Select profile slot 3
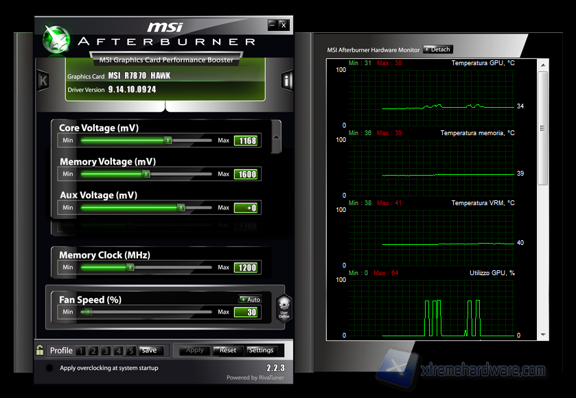Image resolution: width=576 pixels, height=398 pixels. pos(106,351)
